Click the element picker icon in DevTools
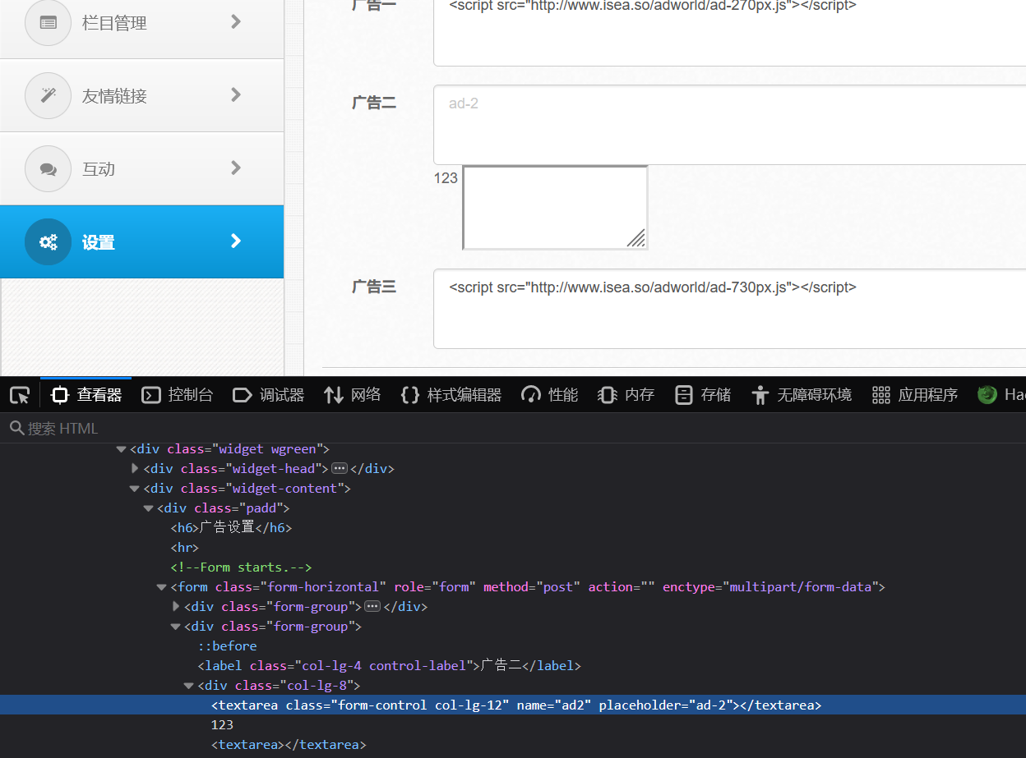Viewport: 1026px width, 758px height. (x=20, y=395)
